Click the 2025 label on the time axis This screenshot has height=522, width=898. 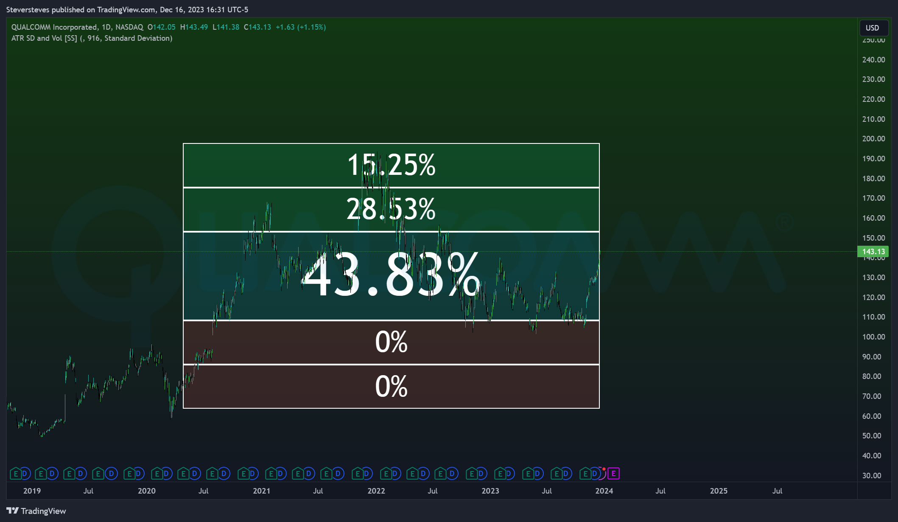(x=719, y=491)
